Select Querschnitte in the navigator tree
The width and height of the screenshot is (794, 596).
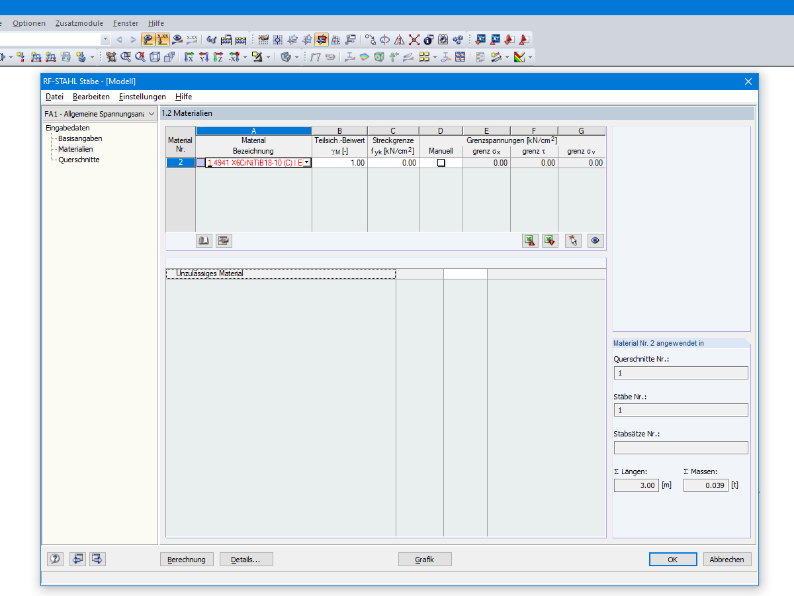[x=79, y=160]
